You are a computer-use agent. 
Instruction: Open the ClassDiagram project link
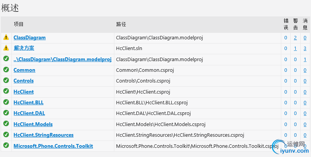pos(29,38)
